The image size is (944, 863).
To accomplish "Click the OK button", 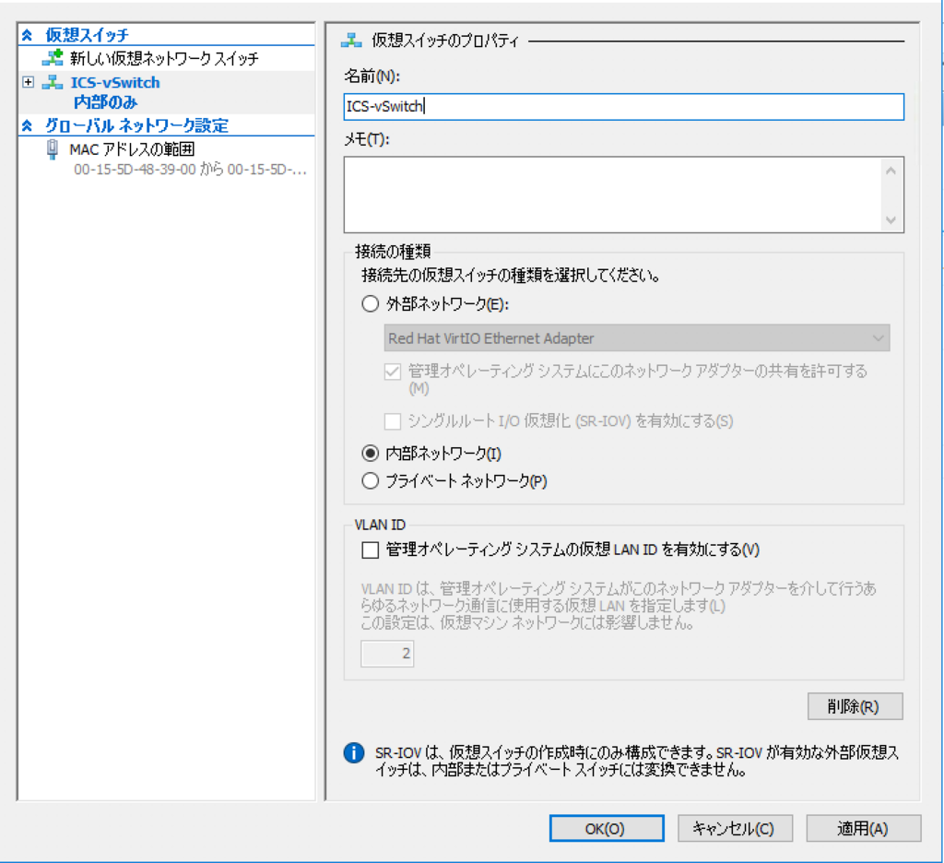I will click(x=606, y=828).
